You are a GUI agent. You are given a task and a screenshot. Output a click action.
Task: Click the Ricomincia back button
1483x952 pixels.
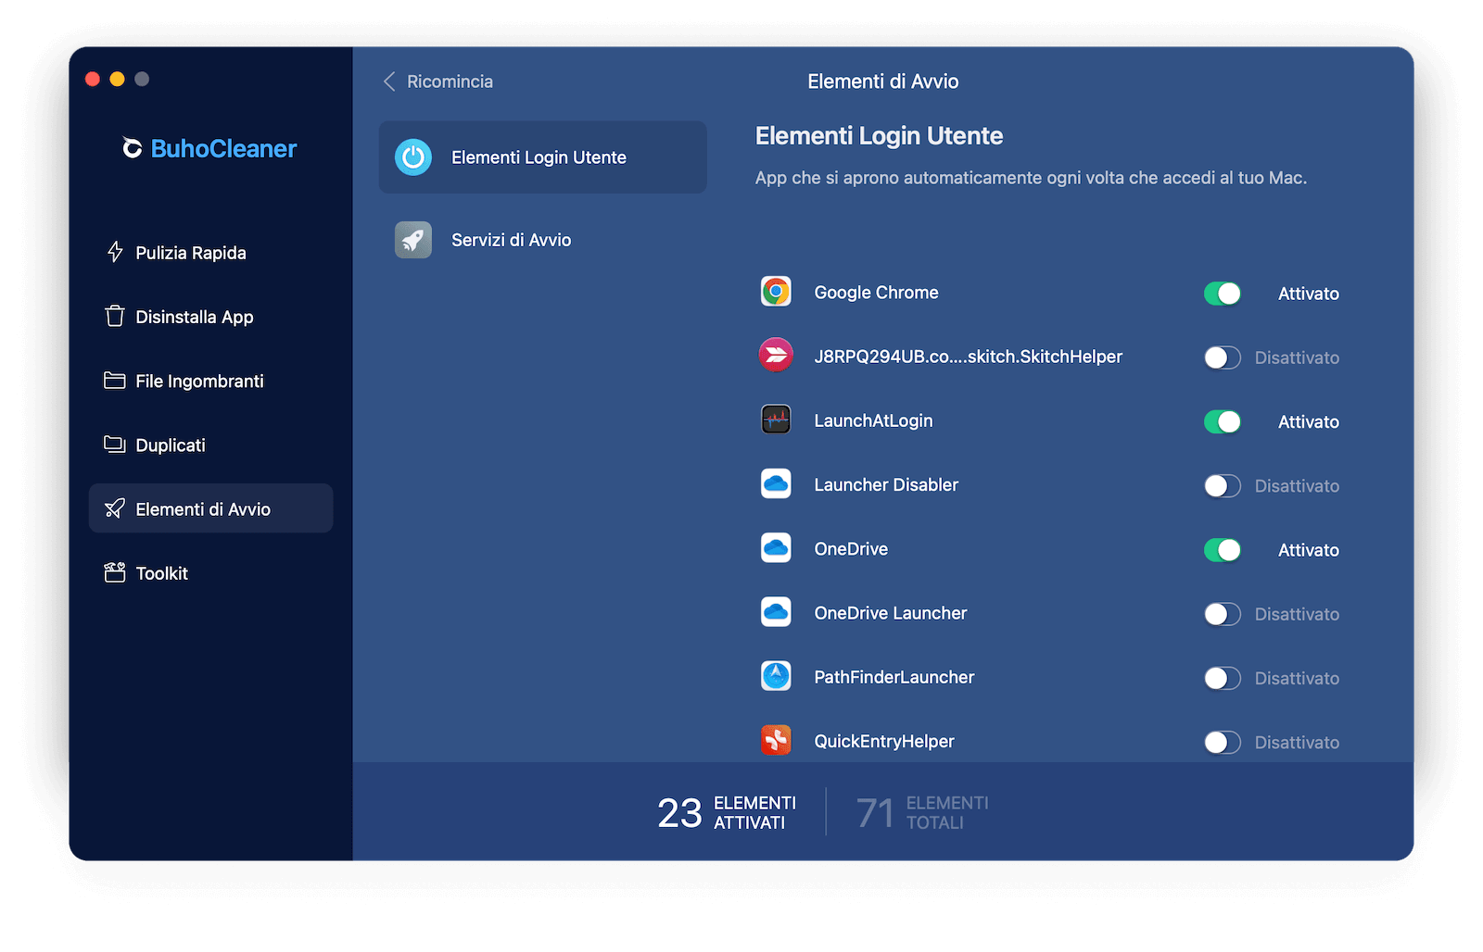(x=438, y=81)
